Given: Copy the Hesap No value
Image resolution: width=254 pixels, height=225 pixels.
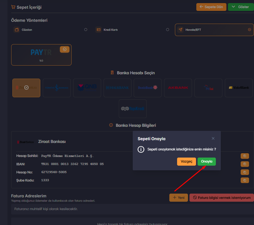Looking at the screenshot, I should [x=245, y=172].
